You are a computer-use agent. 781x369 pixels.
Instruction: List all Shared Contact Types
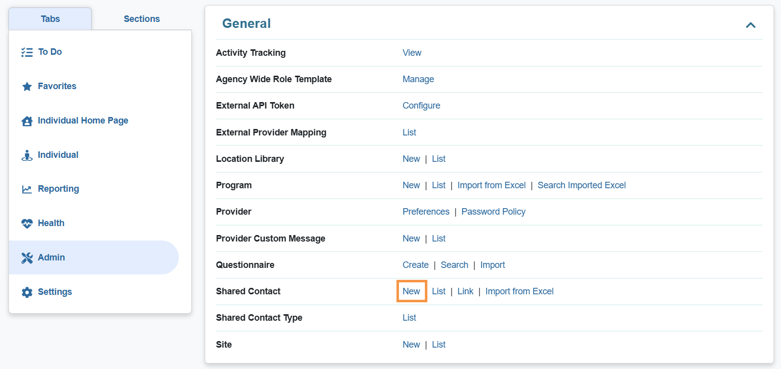409,317
